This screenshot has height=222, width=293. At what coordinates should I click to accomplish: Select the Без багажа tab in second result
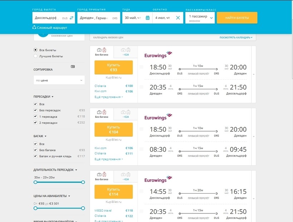pos(101,114)
